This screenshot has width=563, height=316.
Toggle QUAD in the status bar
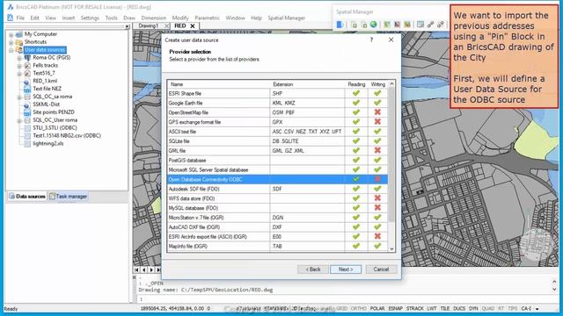[488, 308]
